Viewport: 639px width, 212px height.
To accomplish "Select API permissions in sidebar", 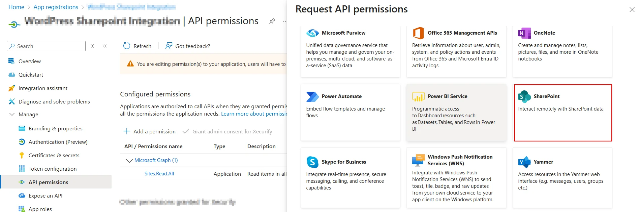I will click(56, 182).
